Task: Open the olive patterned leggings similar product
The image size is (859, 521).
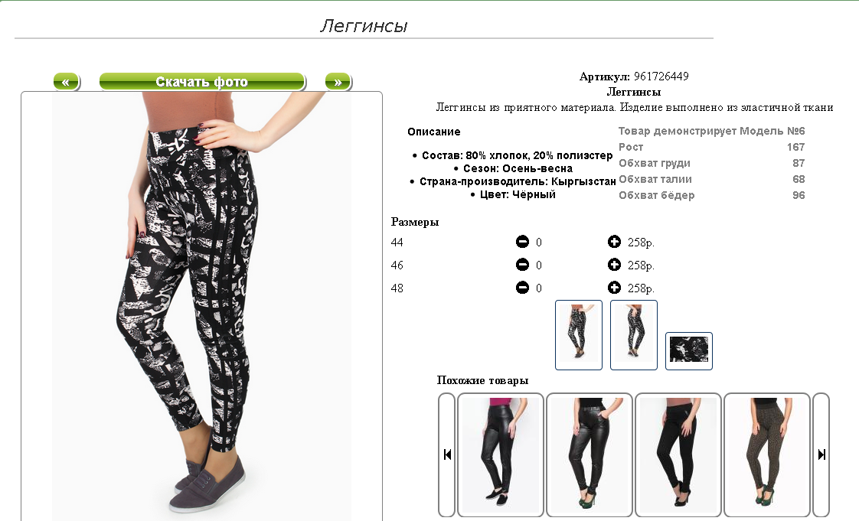Action: click(767, 454)
